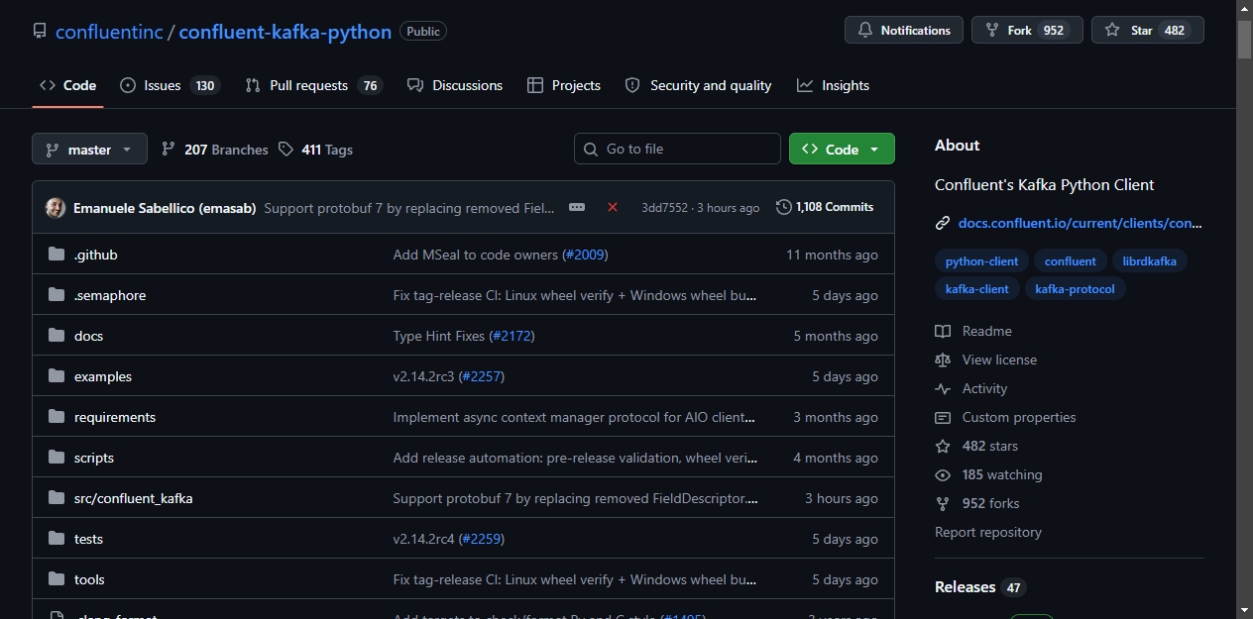Open the docs.confluent.io website link
This screenshot has height=619, width=1253.
click(1080, 223)
